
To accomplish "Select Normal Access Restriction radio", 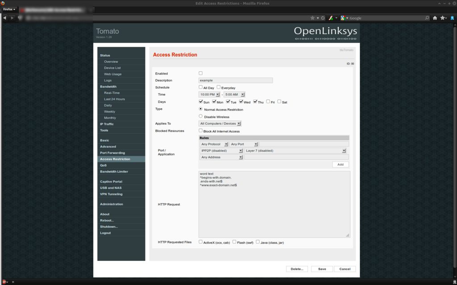I will click(200, 109).
